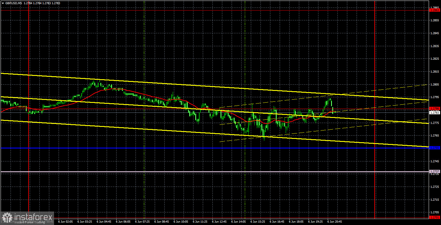This screenshot has height=225, width=441.
Task: Select the 6 Jun 03:25 time label
Action: [x=85, y=222]
